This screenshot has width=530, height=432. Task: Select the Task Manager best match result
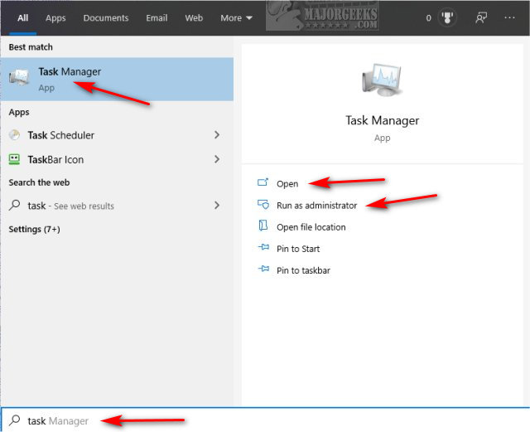(117, 80)
